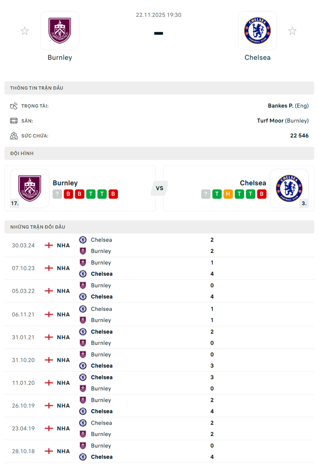Open the Bankes P. referee link
Screen dimensions: 318x464
(281, 106)
